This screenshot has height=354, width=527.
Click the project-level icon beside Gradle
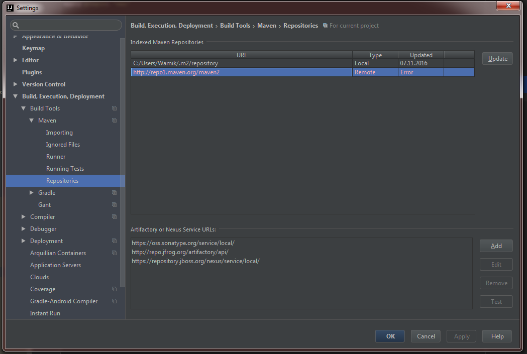pos(114,193)
